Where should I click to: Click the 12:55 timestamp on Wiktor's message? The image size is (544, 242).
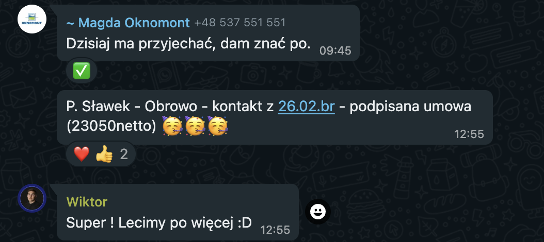(x=275, y=230)
